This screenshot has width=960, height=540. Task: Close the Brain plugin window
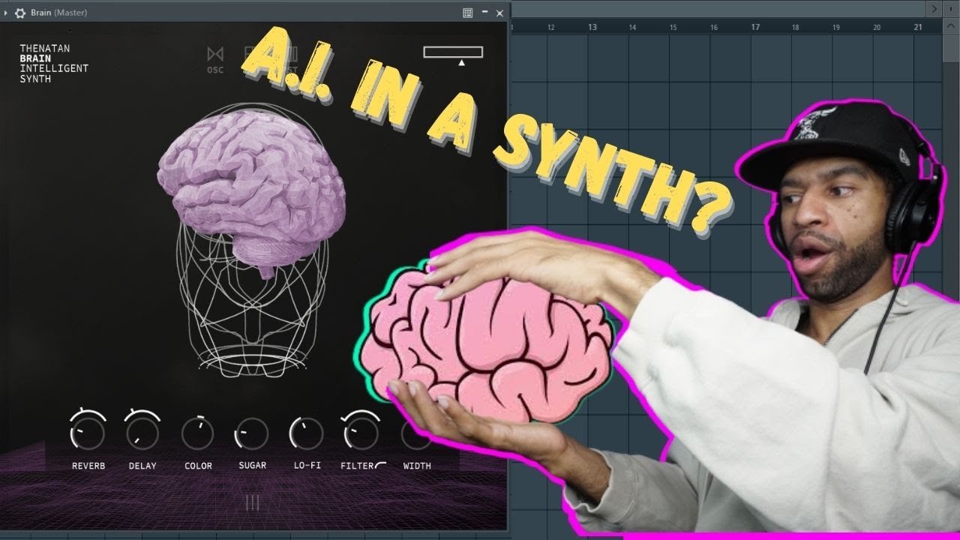[500, 13]
